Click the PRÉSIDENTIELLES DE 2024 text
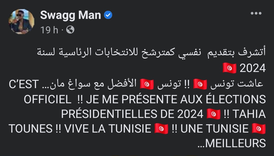 [132, 114]
